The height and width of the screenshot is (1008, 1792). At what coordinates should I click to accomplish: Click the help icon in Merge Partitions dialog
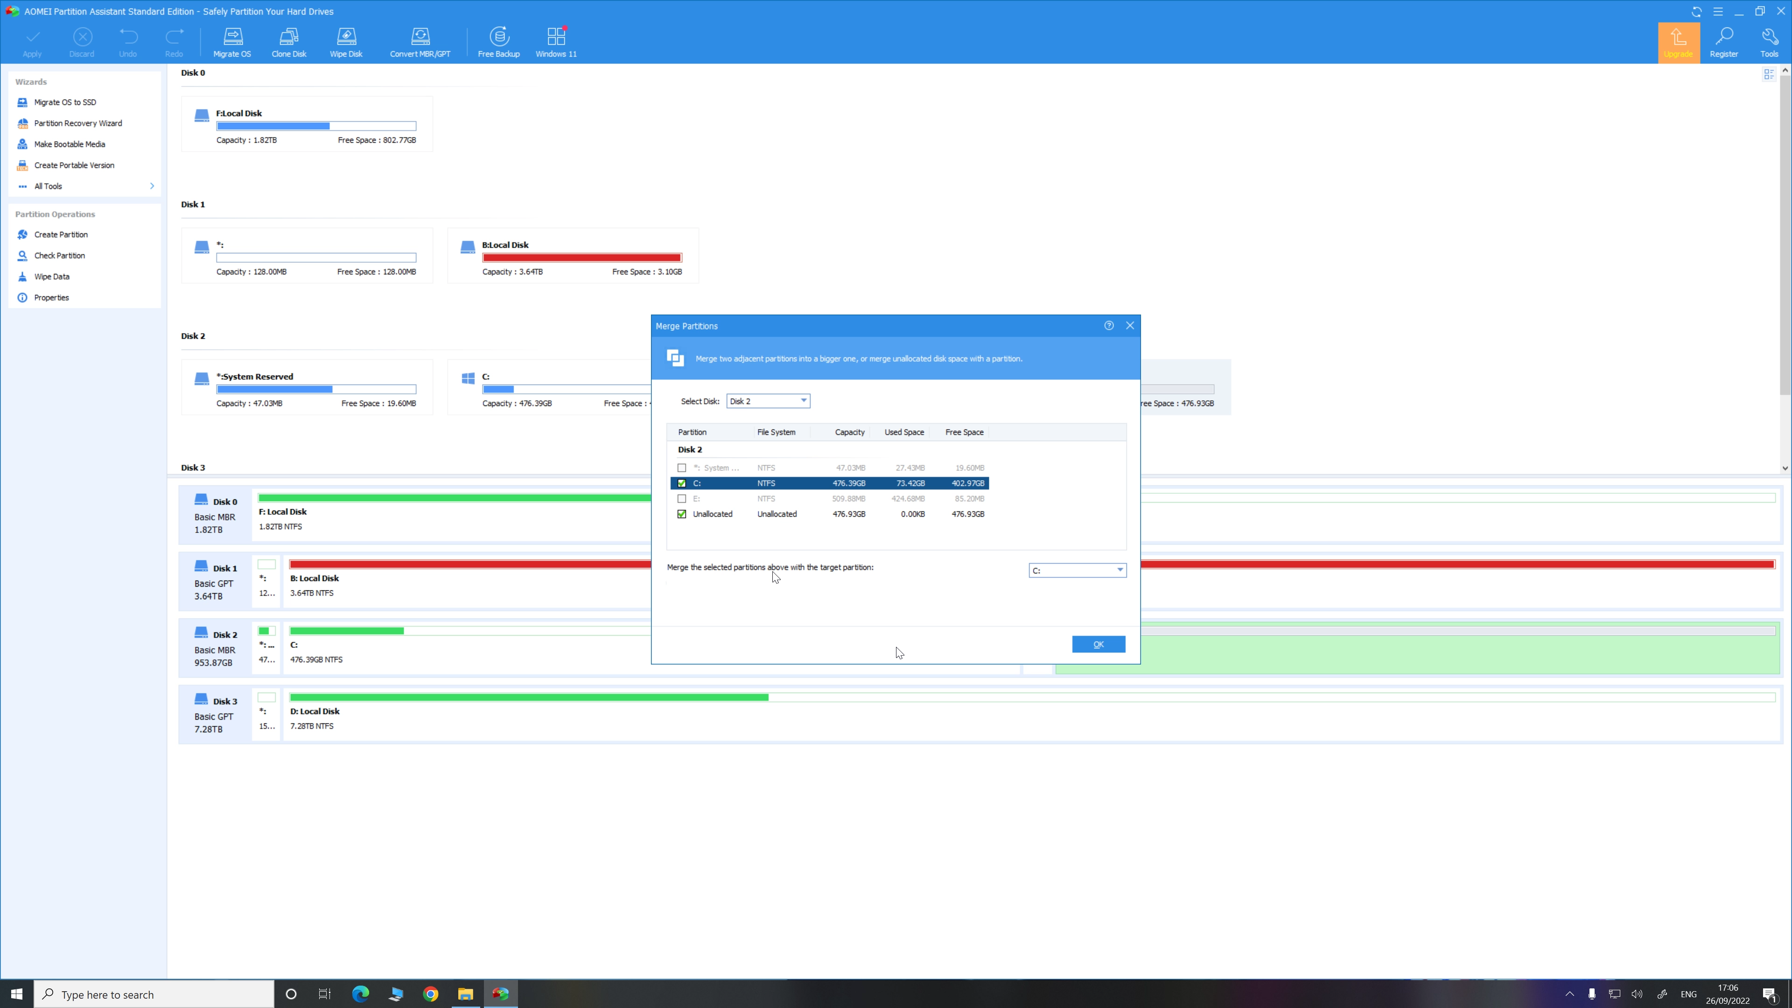1109,326
